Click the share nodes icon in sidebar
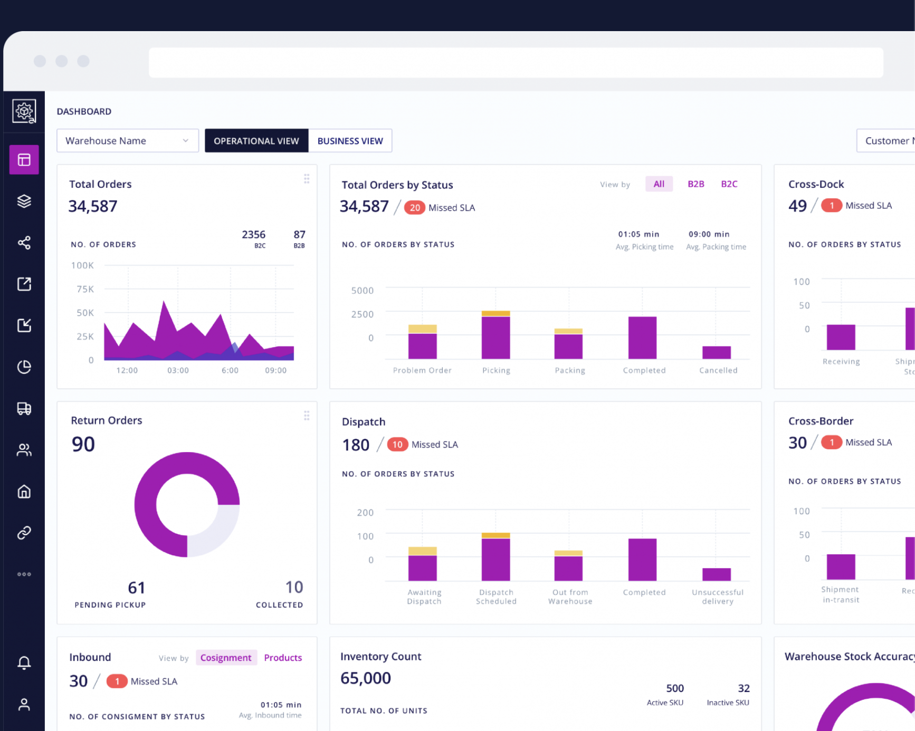The width and height of the screenshot is (915, 731). coord(24,243)
